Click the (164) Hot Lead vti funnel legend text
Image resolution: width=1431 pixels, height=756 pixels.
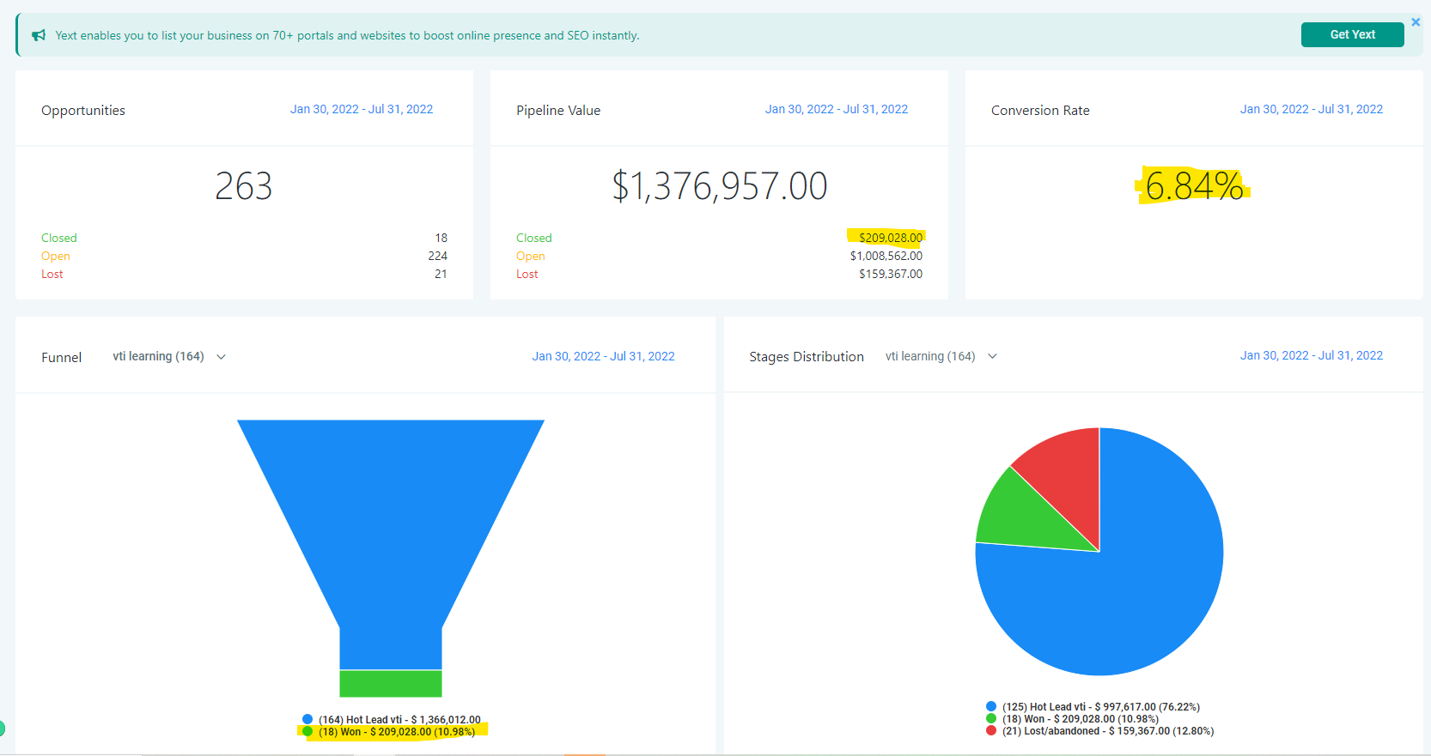[399, 720]
